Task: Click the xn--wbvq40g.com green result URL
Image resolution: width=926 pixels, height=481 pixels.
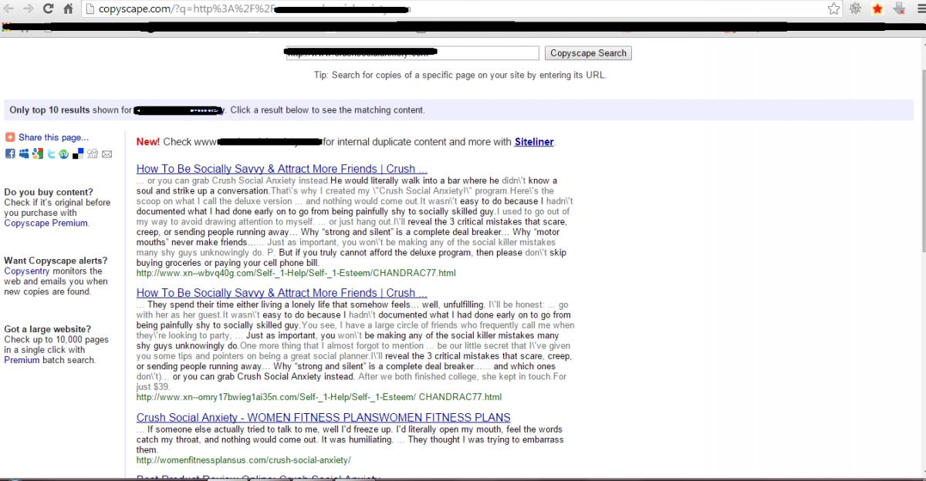Action: point(296,273)
